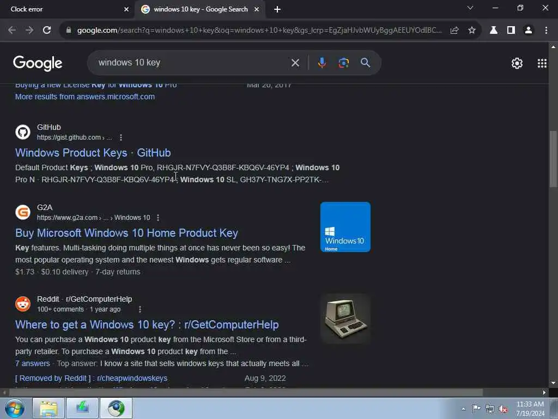
Task: Toggle the browser side panel
Action: pos(511,31)
